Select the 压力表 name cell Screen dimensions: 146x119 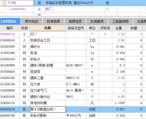(x=48, y=84)
